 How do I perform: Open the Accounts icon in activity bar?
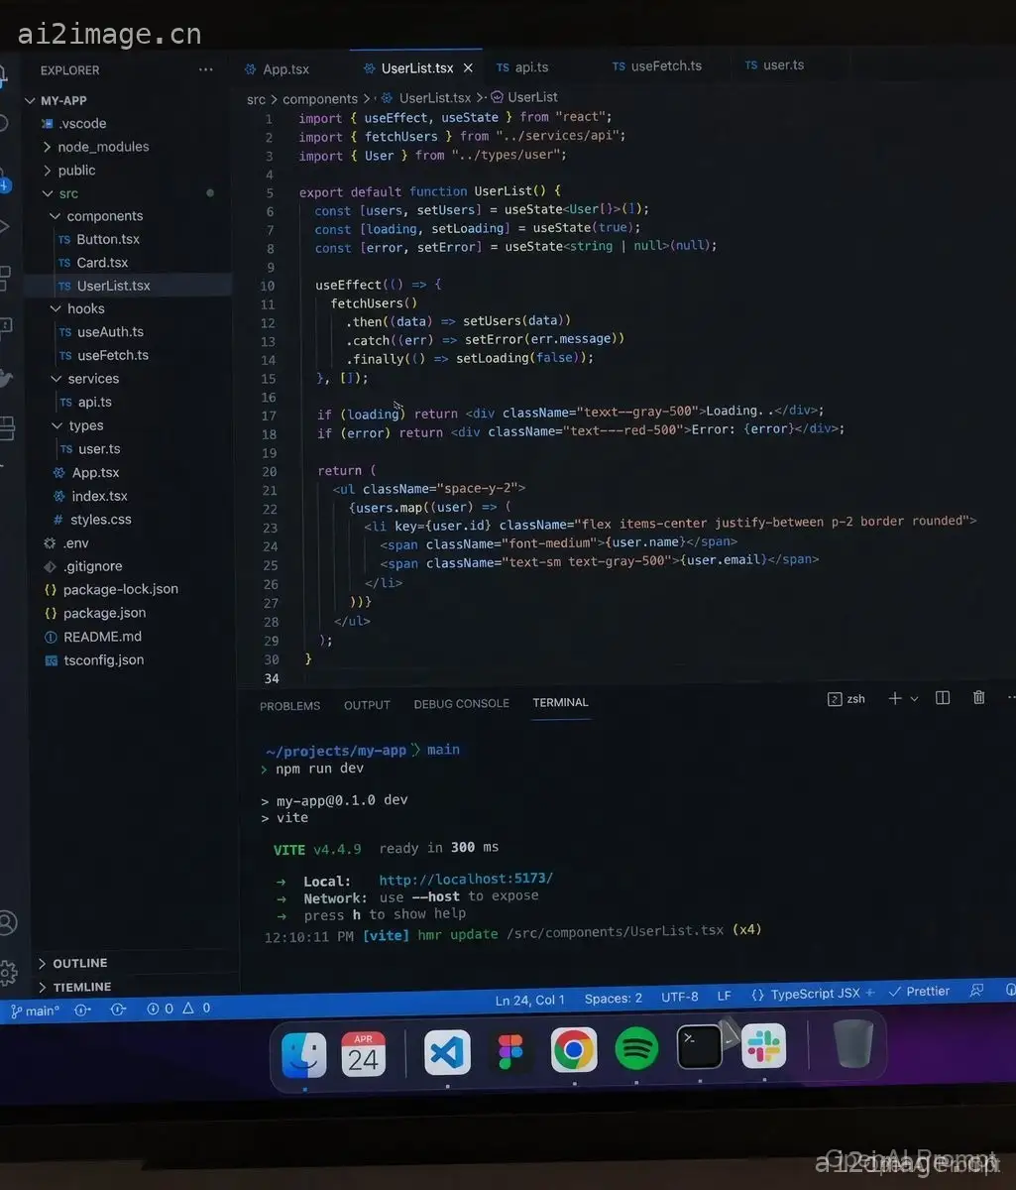click(7, 923)
